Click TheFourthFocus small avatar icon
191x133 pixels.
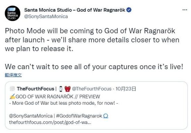point(12,89)
